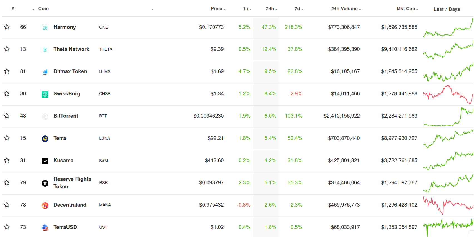The height and width of the screenshot is (237, 474).
Task: Favorite Harmony with its star
Action: click(x=7, y=27)
